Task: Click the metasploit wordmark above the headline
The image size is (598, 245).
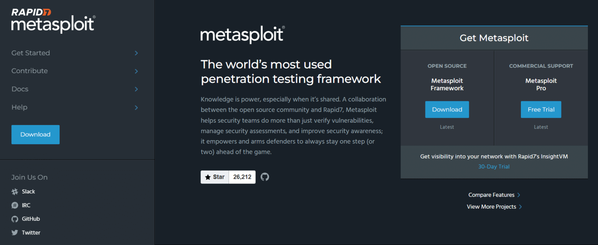Action: click(242, 35)
